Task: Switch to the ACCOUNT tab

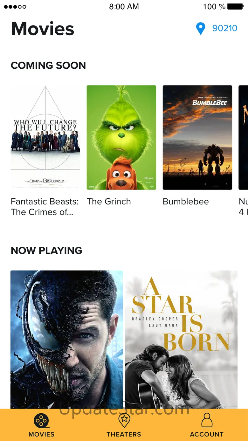Action: 207,434
